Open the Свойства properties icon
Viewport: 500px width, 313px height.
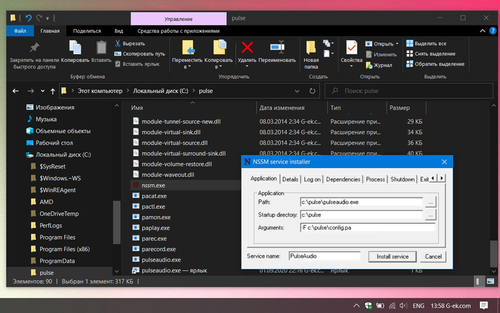(x=351, y=48)
